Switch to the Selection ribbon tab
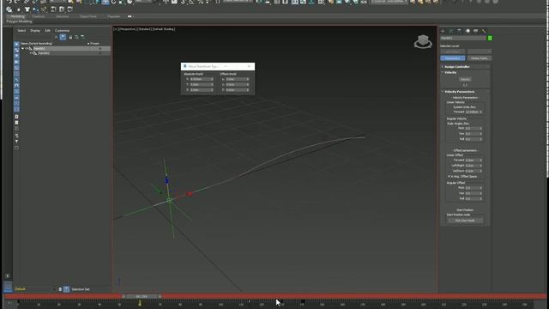Screen dimensions: 549x309 pyautogui.click(x=63, y=16)
